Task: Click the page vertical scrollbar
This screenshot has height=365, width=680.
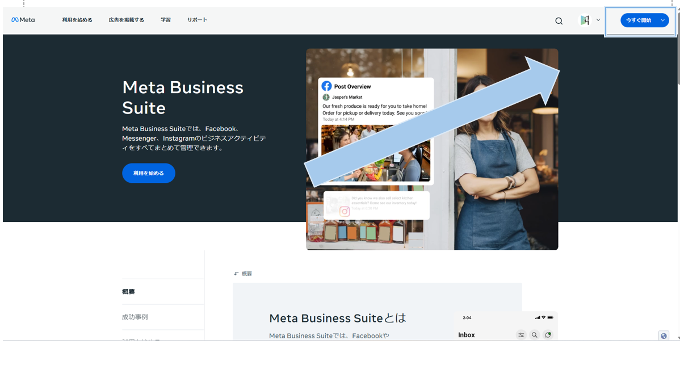Action: point(678,173)
